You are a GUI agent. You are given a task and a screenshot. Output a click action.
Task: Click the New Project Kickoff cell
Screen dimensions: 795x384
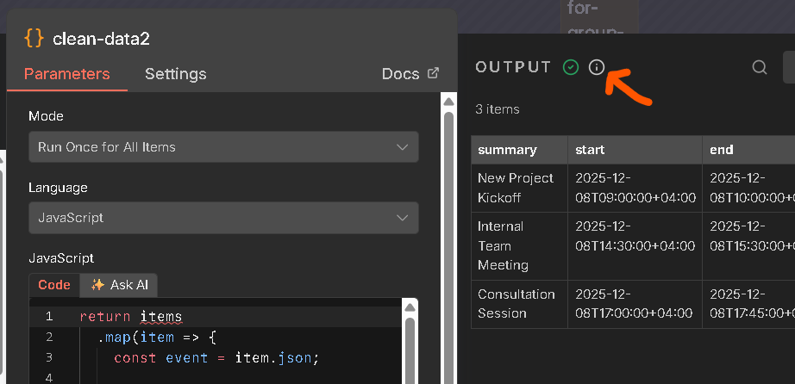[x=516, y=188]
